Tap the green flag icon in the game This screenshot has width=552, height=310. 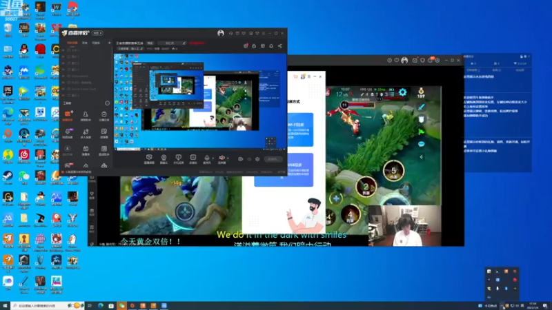(421, 132)
